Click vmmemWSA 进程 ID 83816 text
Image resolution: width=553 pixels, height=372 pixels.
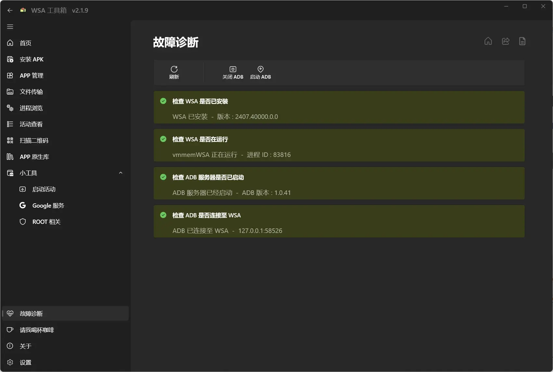232,155
